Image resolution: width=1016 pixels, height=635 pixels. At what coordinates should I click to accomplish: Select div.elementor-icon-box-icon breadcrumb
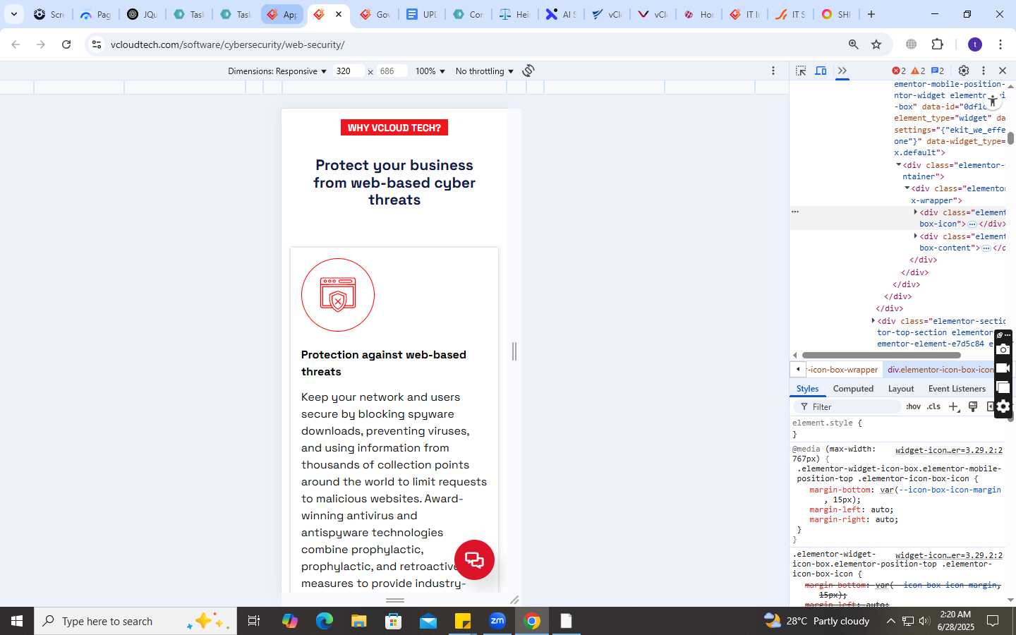pyautogui.click(x=941, y=370)
